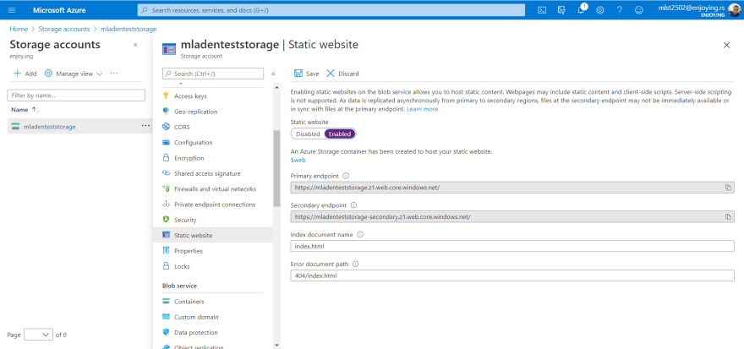Set Static website to Enabled
Image resolution: width=744 pixels, height=349 pixels.
pyautogui.click(x=340, y=134)
